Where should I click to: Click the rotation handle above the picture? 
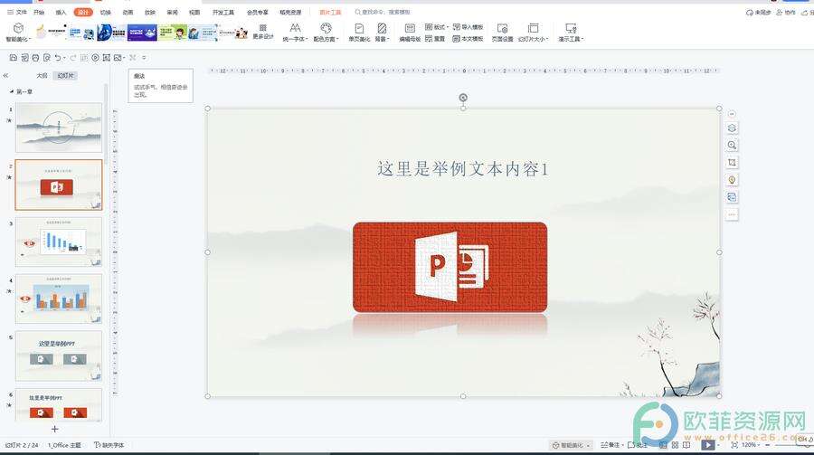pos(463,97)
